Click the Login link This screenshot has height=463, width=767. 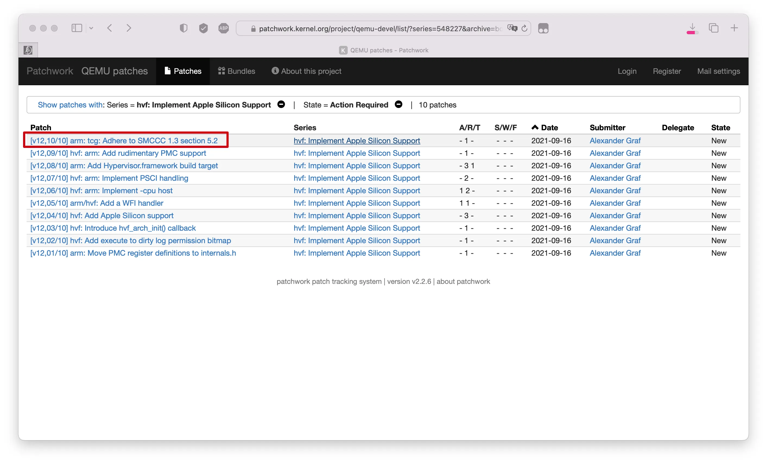(x=627, y=71)
